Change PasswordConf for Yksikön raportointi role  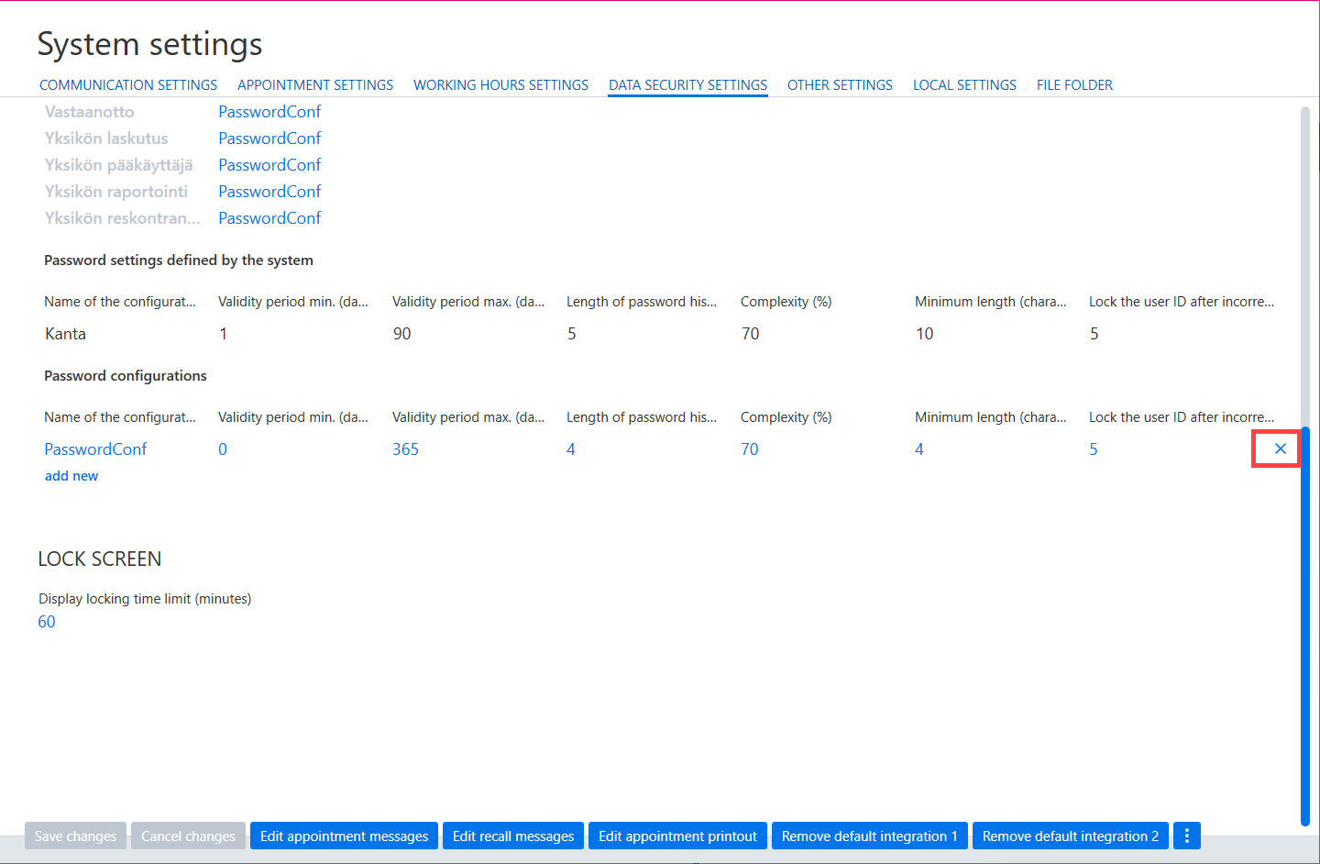[269, 192]
